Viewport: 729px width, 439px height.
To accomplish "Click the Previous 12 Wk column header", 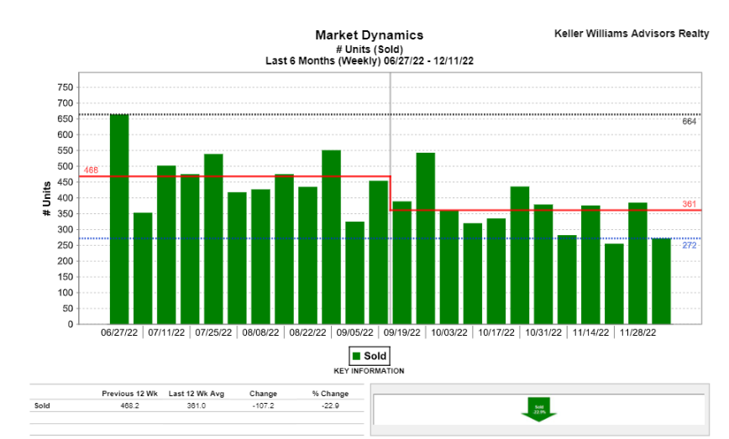I will tap(129, 394).
